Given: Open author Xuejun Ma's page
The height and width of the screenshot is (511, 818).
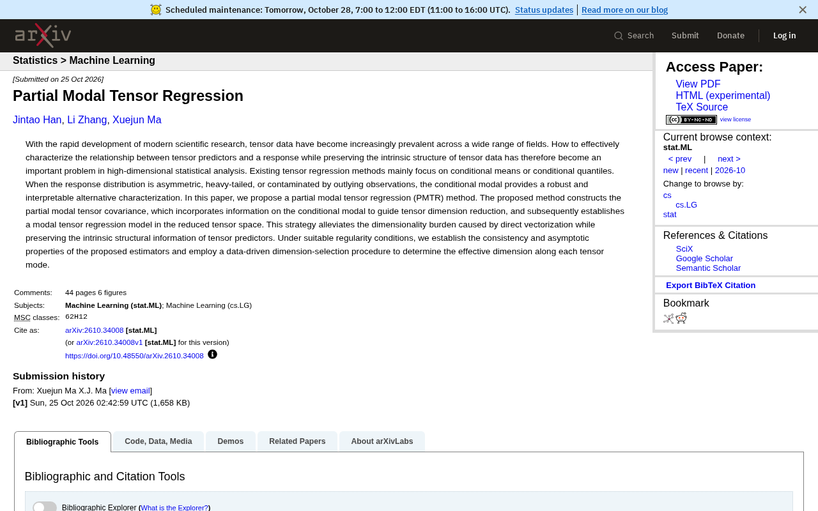Looking at the screenshot, I should (x=137, y=120).
